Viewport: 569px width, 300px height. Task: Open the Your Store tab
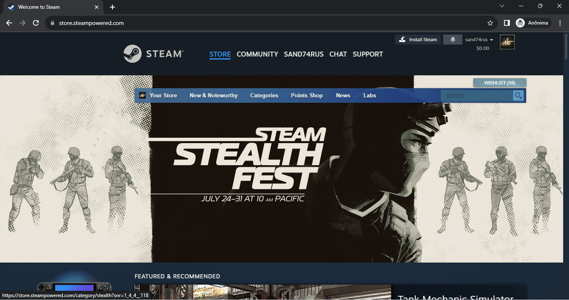point(163,95)
